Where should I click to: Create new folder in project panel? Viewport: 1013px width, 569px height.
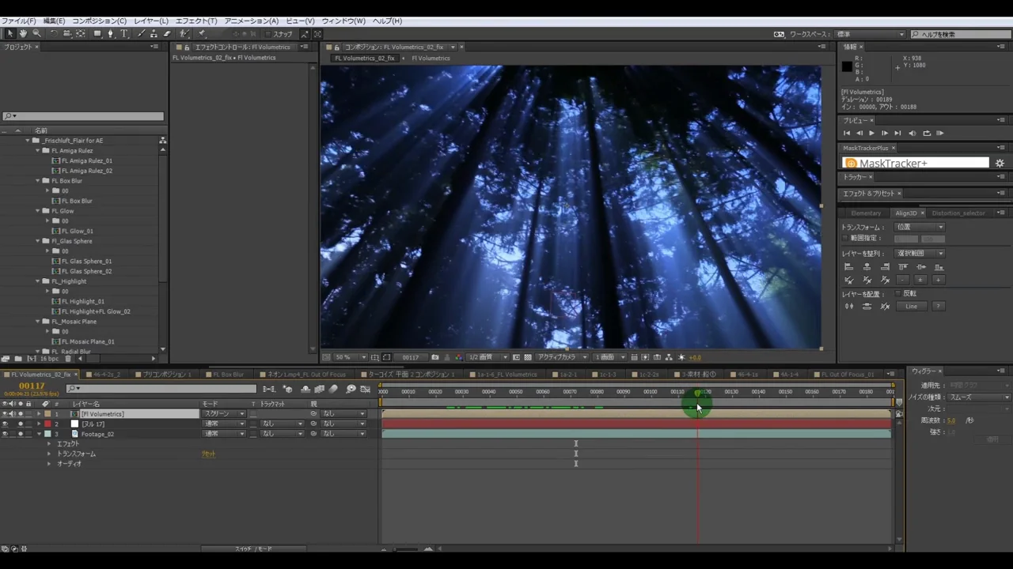click(x=18, y=359)
